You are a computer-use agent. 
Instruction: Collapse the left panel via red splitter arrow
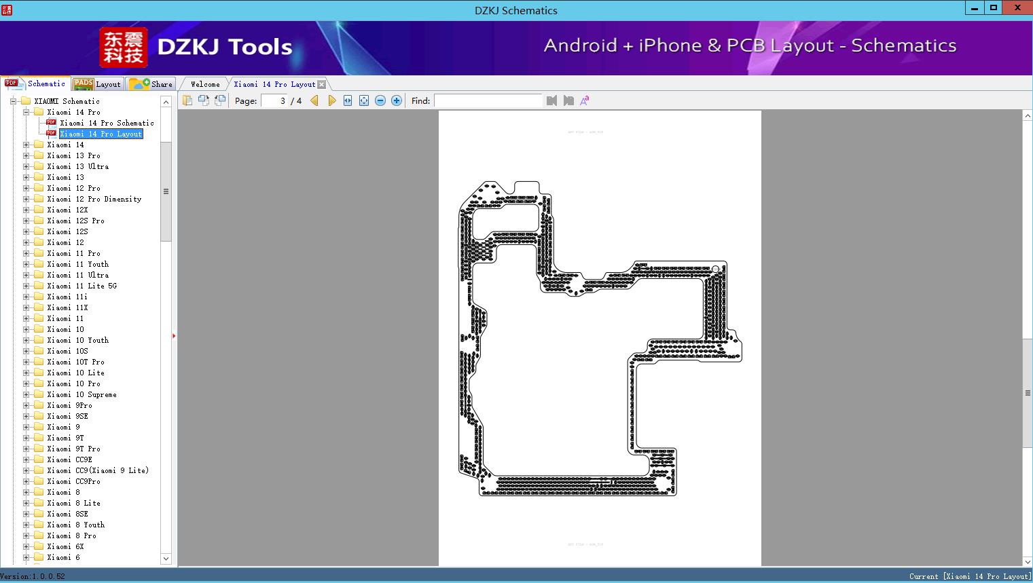pyautogui.click(x=174, y=335)
